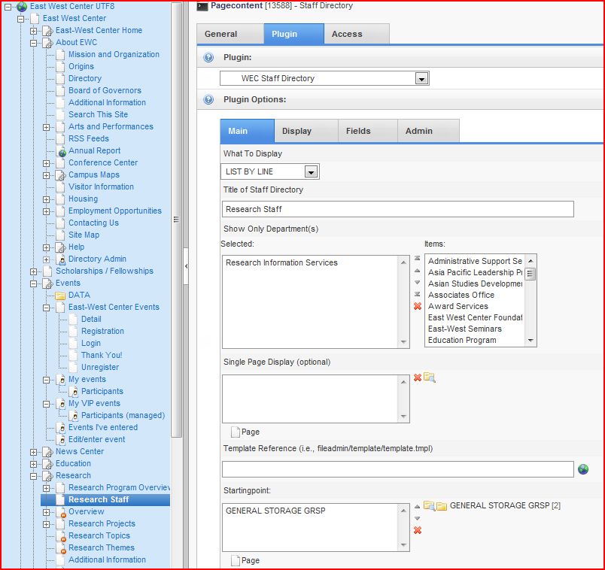Image resolution: width=605 pixels, height=570 pixels.
Task: Expand Arts and Performances tree node
Action: coord(47,127)
